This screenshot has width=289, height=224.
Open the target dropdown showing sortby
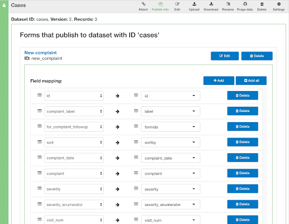170,143
